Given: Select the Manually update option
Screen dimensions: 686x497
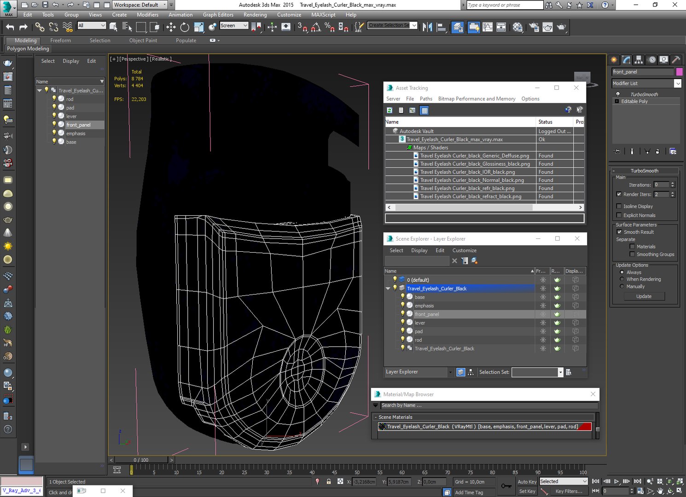Looking at the screenshot, I should (622, 286).
